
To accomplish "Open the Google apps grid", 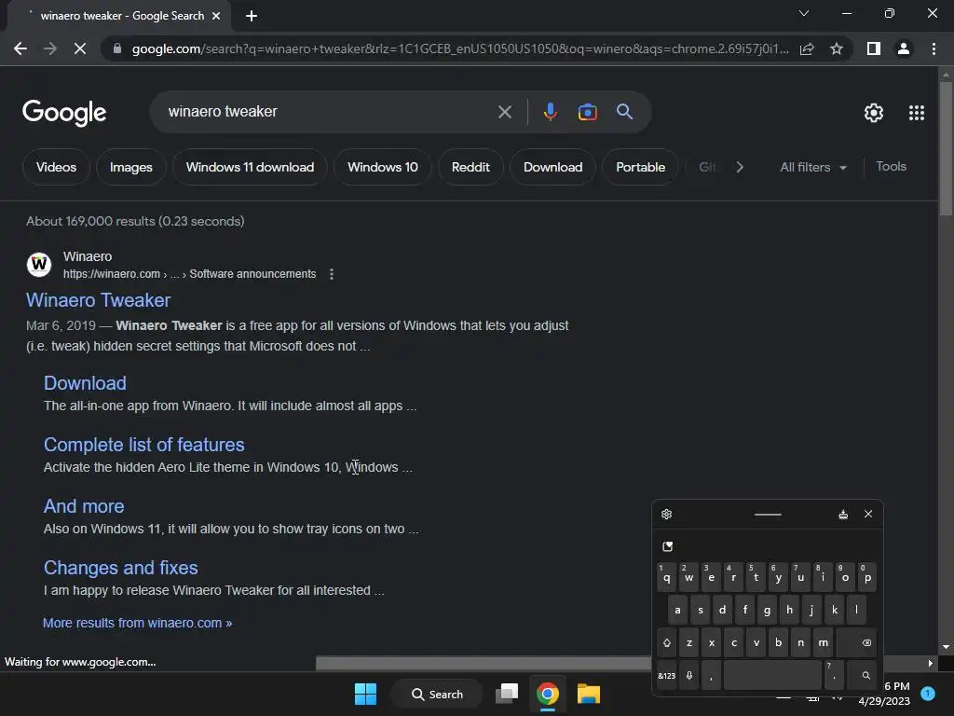I will (917, 113).
